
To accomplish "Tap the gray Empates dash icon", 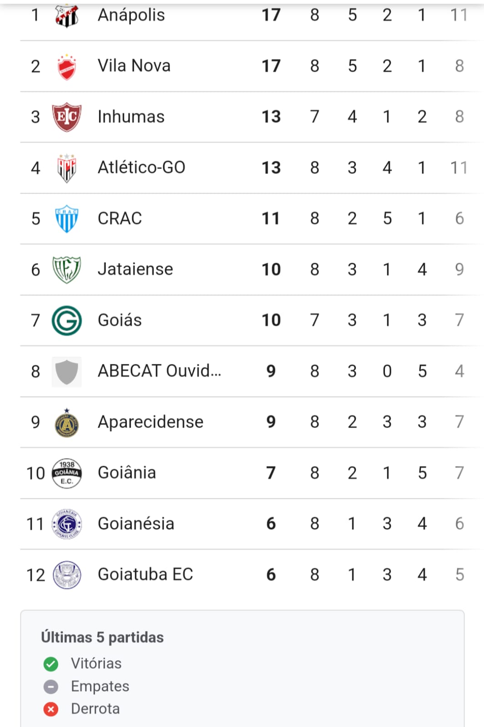I will pyautogui.click(x=51, y=687).
